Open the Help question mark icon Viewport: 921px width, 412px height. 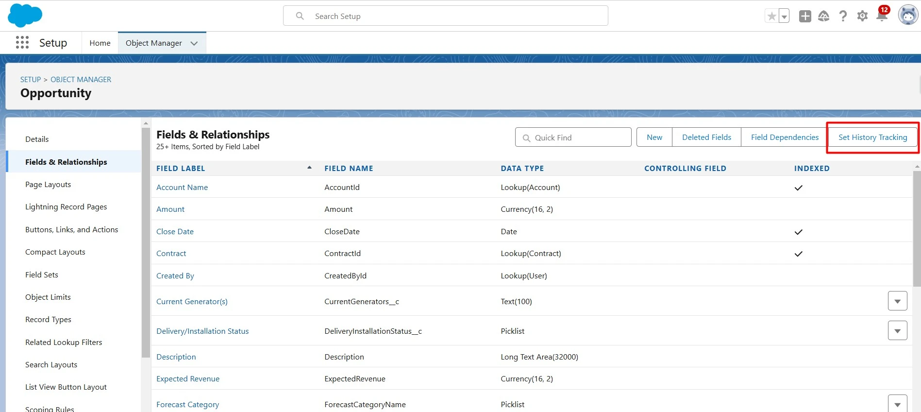843,16
